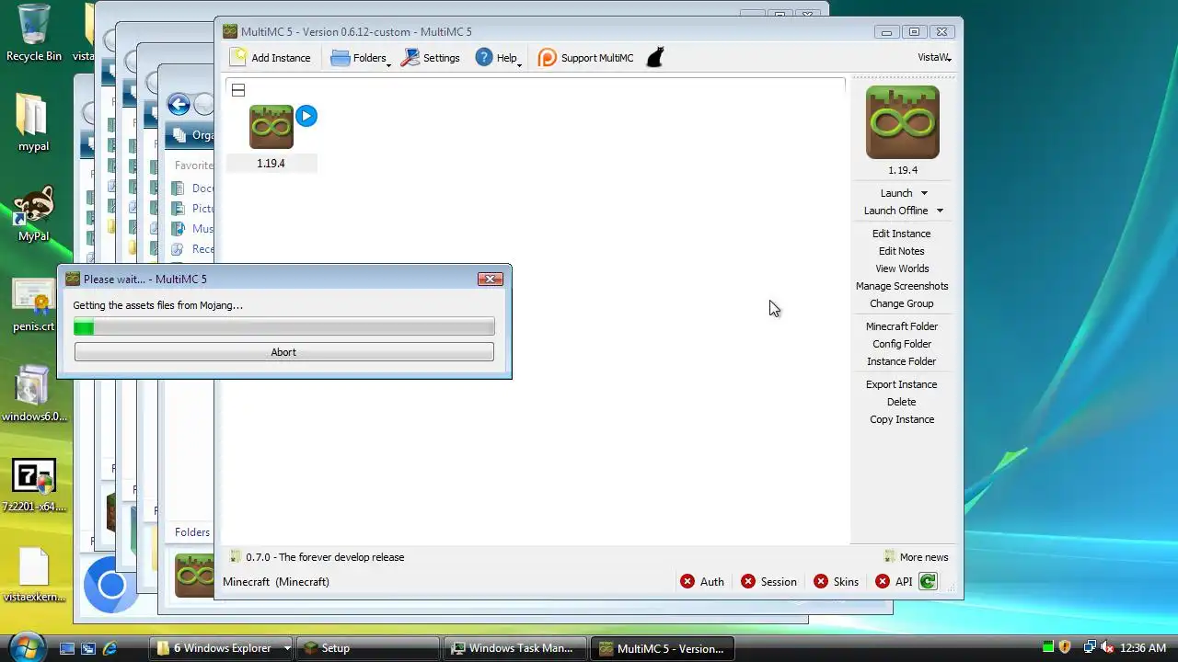Open the Help toolbar dropdown

tap(498, 58)
